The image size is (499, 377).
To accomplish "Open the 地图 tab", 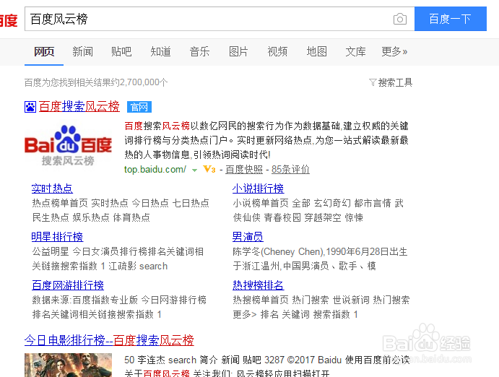I will click(316, 51).
